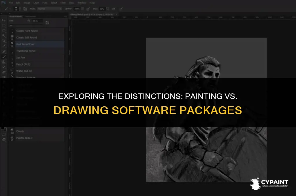The image size is (296, 196).
Task: Open the brush preset picker dropdown
Action: (x=20, y=9)
